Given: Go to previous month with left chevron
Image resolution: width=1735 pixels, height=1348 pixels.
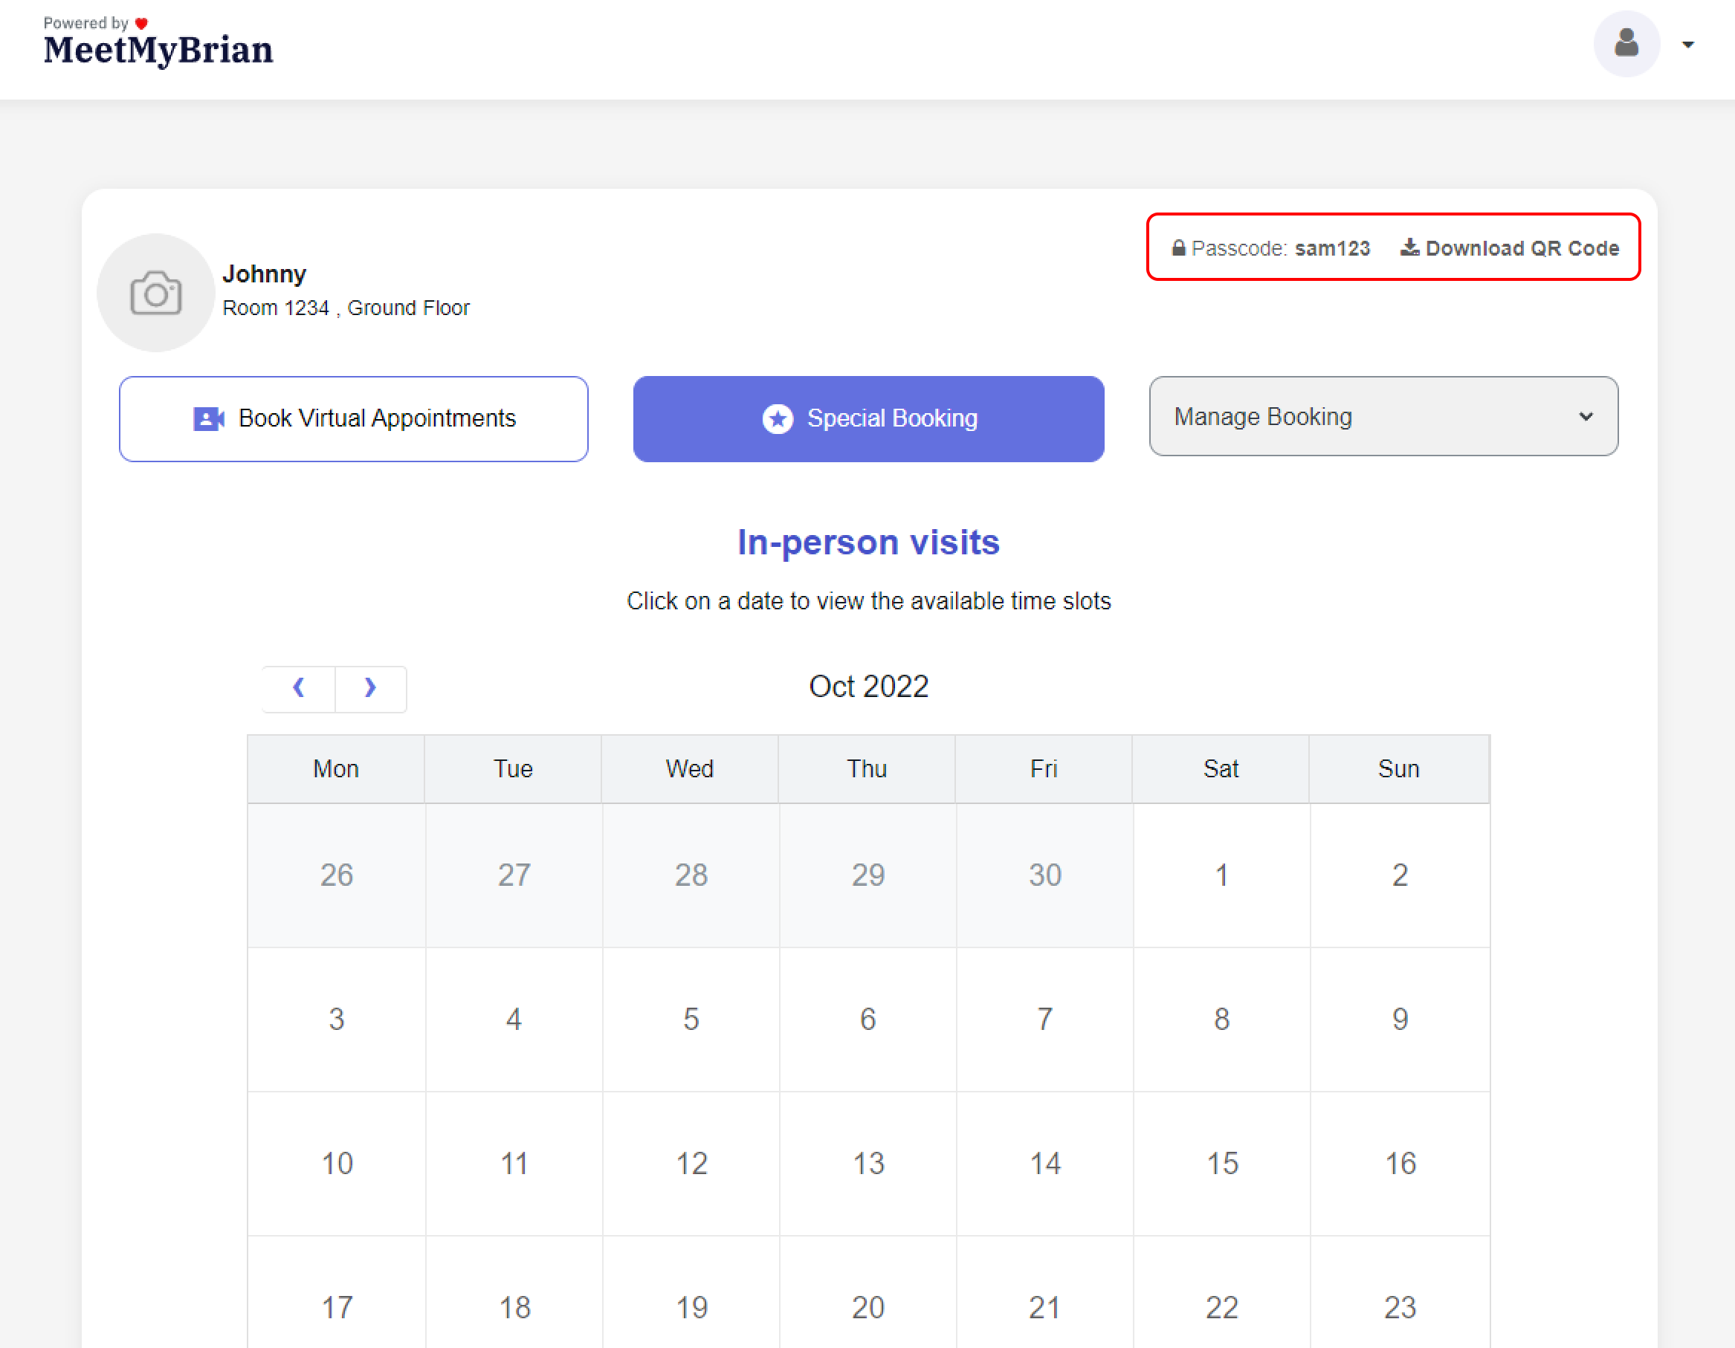Looking at the screenshot, I should click(299, 688).
